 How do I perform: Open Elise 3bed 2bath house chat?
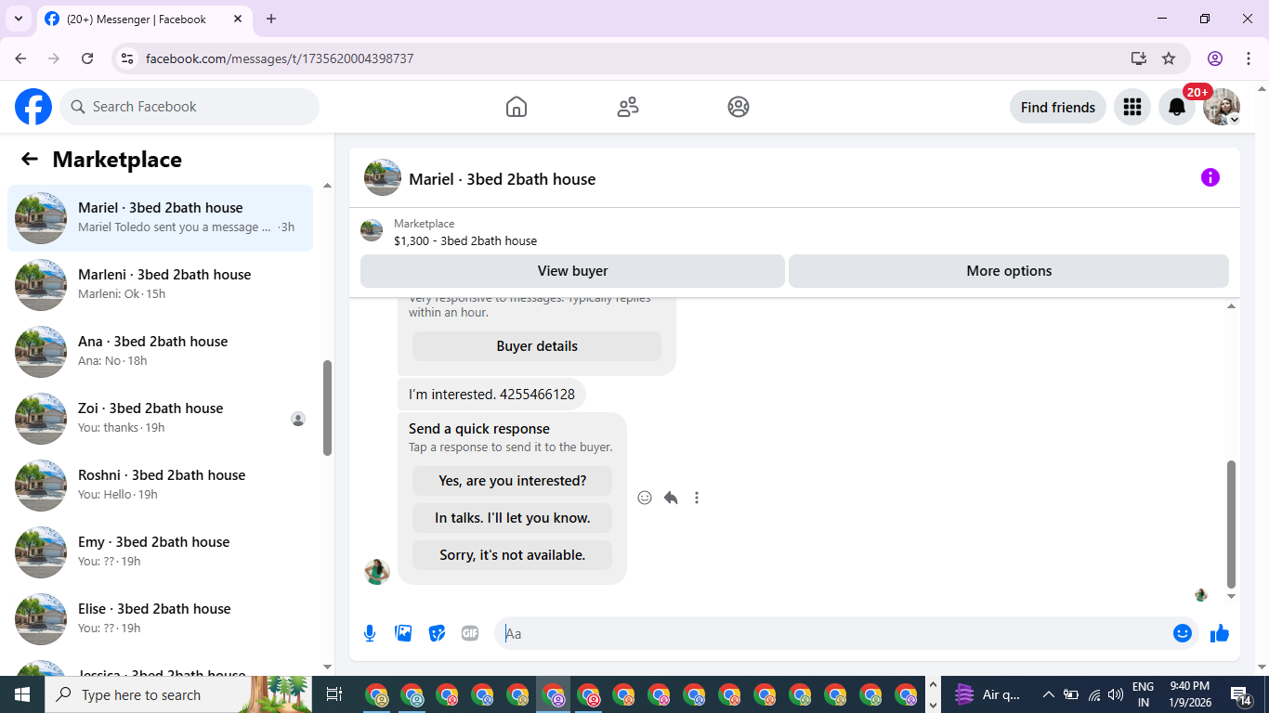(161, 619)
